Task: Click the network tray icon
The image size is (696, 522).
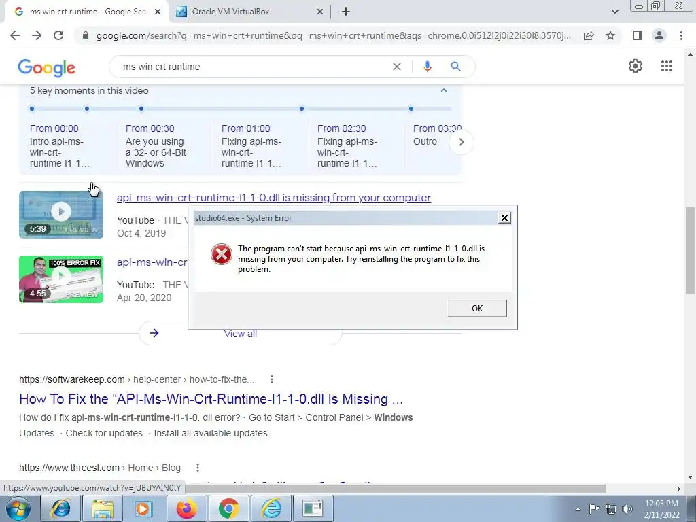Action: pos(611,509)
